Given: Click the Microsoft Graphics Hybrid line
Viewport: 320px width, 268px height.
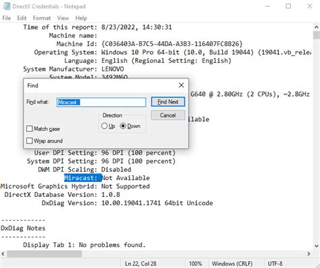Looking at the screenshot, I should click(x=75, y=186).
